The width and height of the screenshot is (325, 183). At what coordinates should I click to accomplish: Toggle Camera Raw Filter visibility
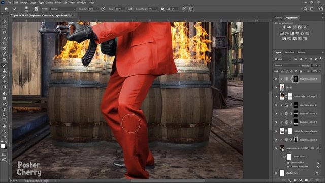click(x=288, y=167)
